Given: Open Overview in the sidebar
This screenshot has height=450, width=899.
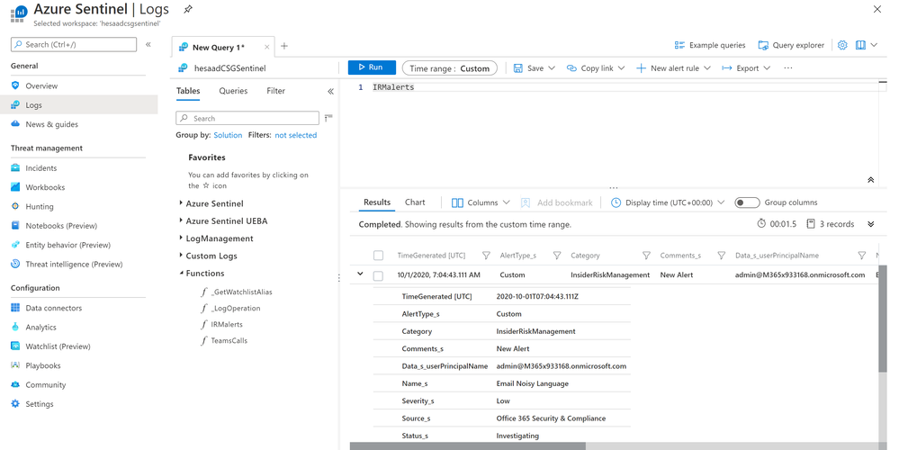Looking at the screenshot, I should (x=41, y=86).
